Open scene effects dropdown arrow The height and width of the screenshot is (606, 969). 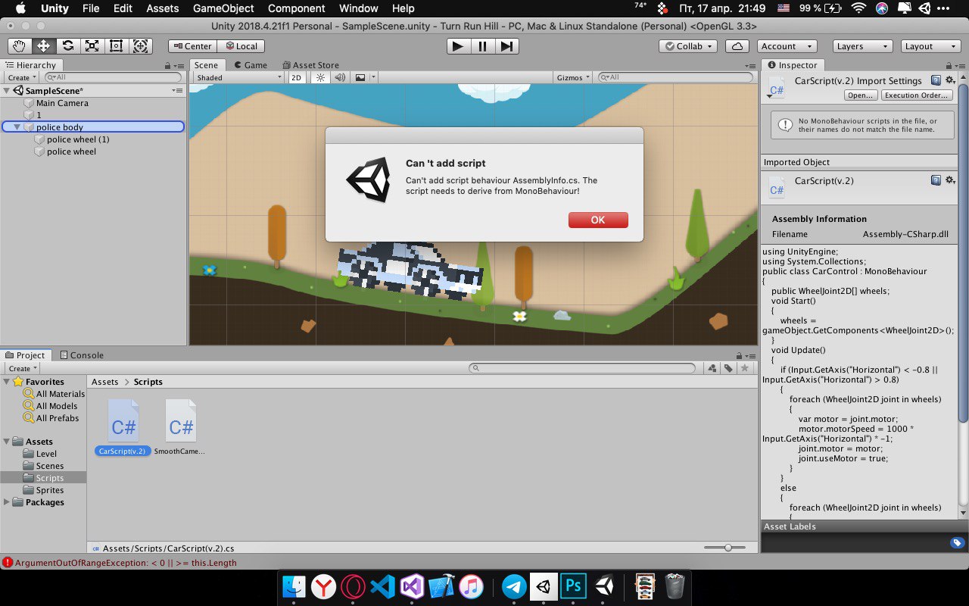tap(372, 77)
